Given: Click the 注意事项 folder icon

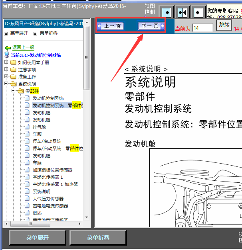Looking at the screenshot, I should [x=13, y=69].
